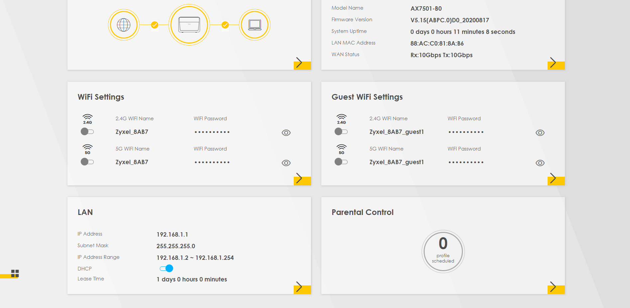This screenshot has height=308, width=630.
Task: Click the 5G WiFi signal icon in Guest WiFi Settings
Action: [x=341, y=149]
